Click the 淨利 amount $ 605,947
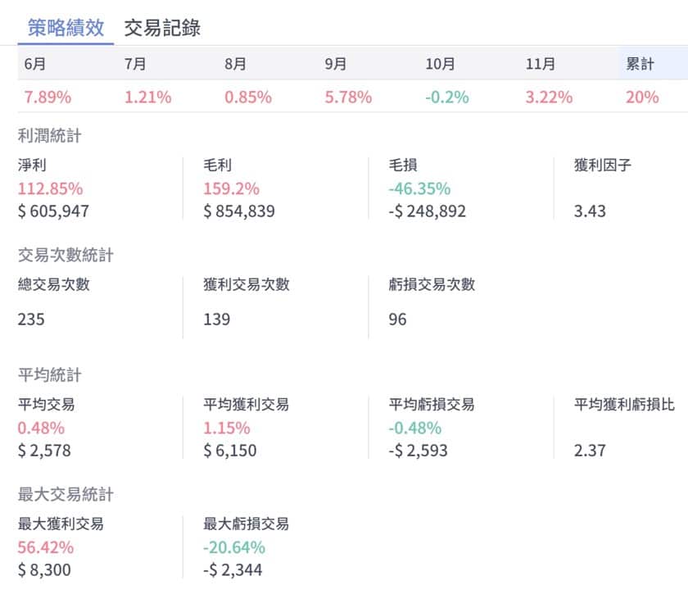Screen dimensions: 688x594 click(x=53, y=211)
